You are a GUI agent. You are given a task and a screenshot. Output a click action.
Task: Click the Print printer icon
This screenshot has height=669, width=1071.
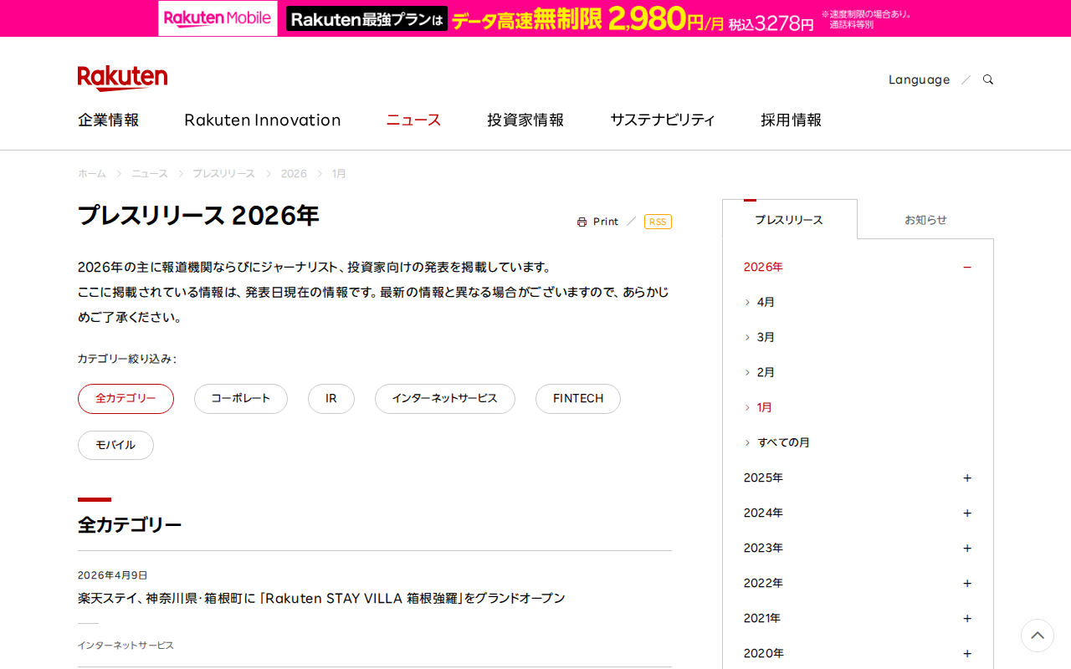tap(582, 222)
